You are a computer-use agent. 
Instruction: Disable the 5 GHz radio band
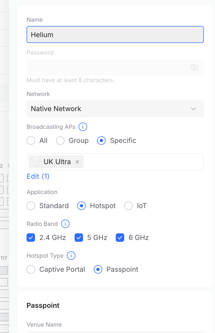pos(79,238)
